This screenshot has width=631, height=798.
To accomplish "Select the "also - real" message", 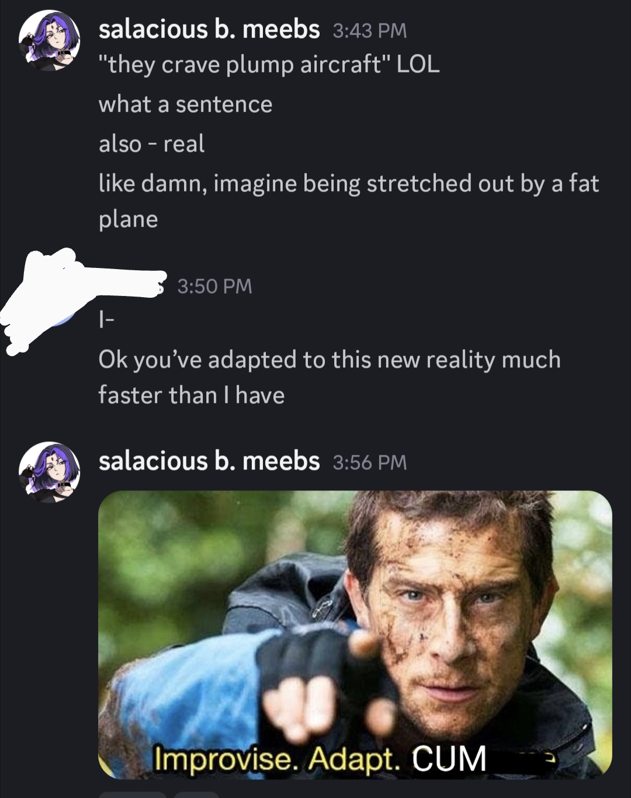I will [x=151, y=144].
